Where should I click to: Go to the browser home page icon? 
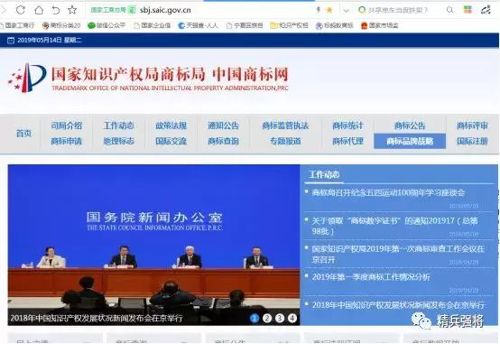[x=39, y=10]
